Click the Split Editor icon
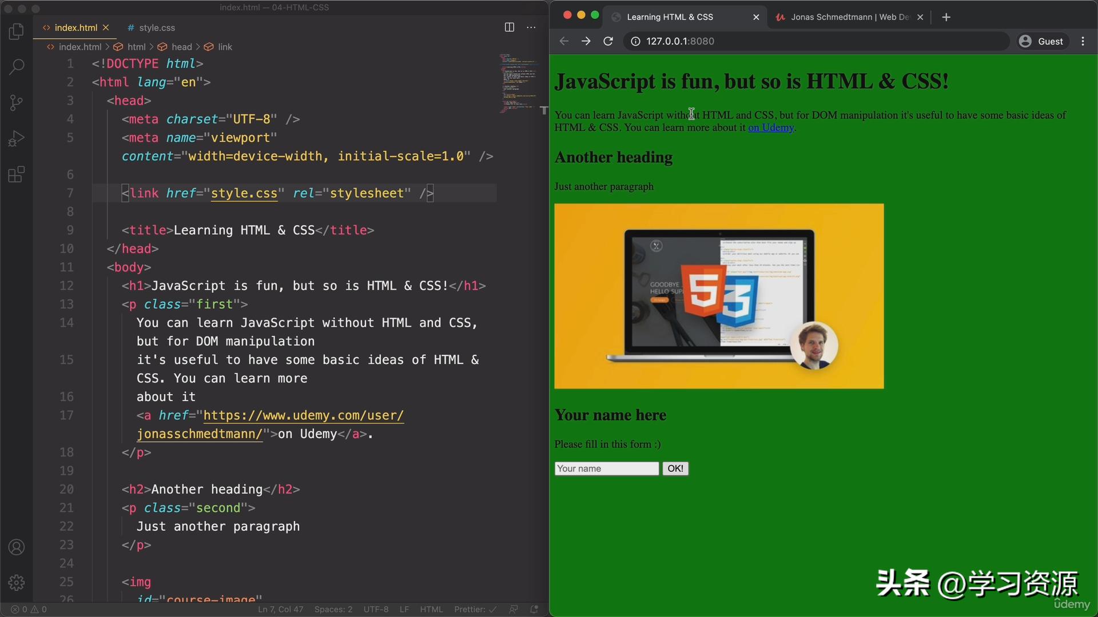This screenshot has width=1098, height=617. tap(509, 27)
